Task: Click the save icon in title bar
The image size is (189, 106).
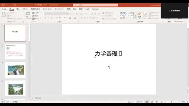Action: (x=3, y=5)
